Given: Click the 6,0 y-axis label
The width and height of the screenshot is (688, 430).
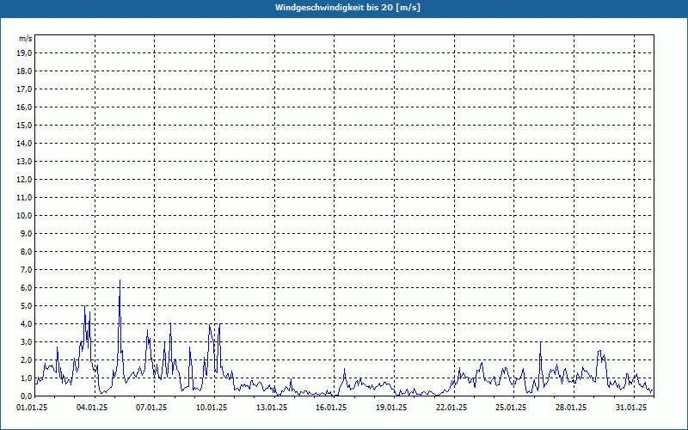Looking at the screenshot, I should pos(27,288).
